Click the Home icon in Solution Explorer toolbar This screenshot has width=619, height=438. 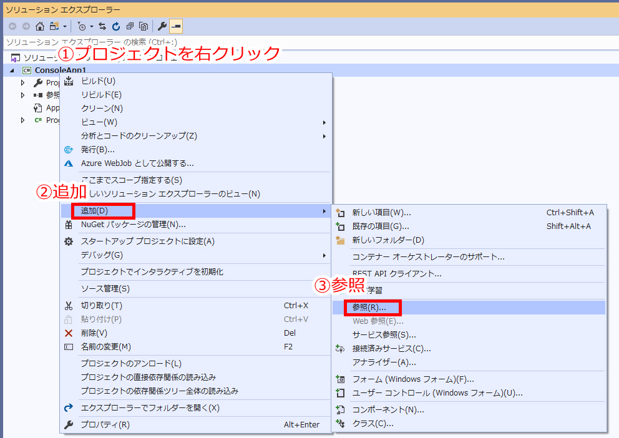coord(39,26)
